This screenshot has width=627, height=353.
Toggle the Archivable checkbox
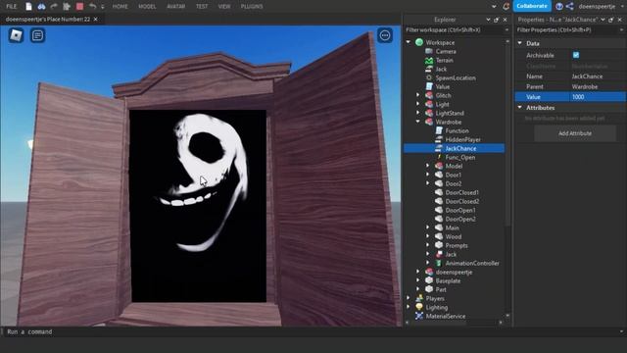(x=576, y=55)
